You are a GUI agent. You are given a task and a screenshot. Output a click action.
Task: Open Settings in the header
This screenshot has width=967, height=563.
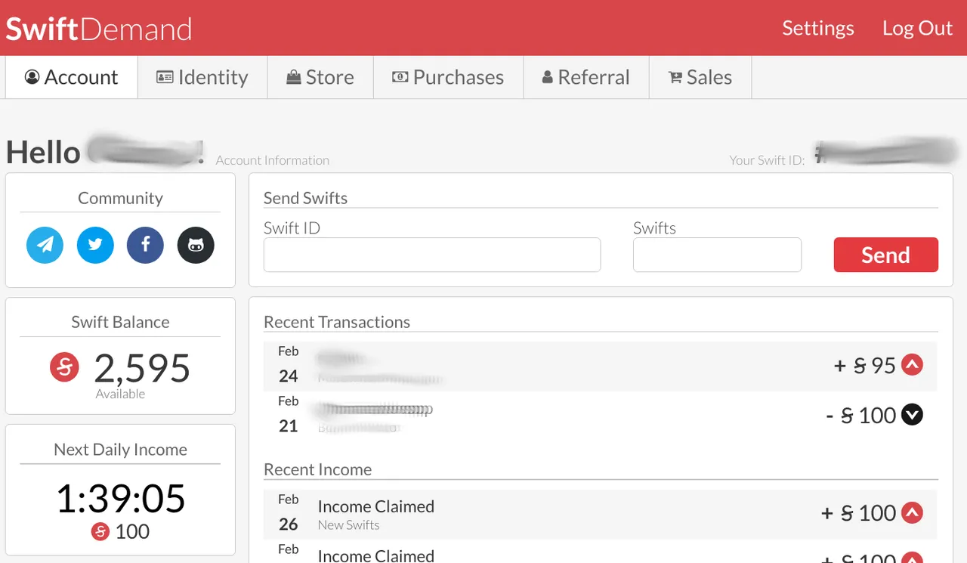818,28
